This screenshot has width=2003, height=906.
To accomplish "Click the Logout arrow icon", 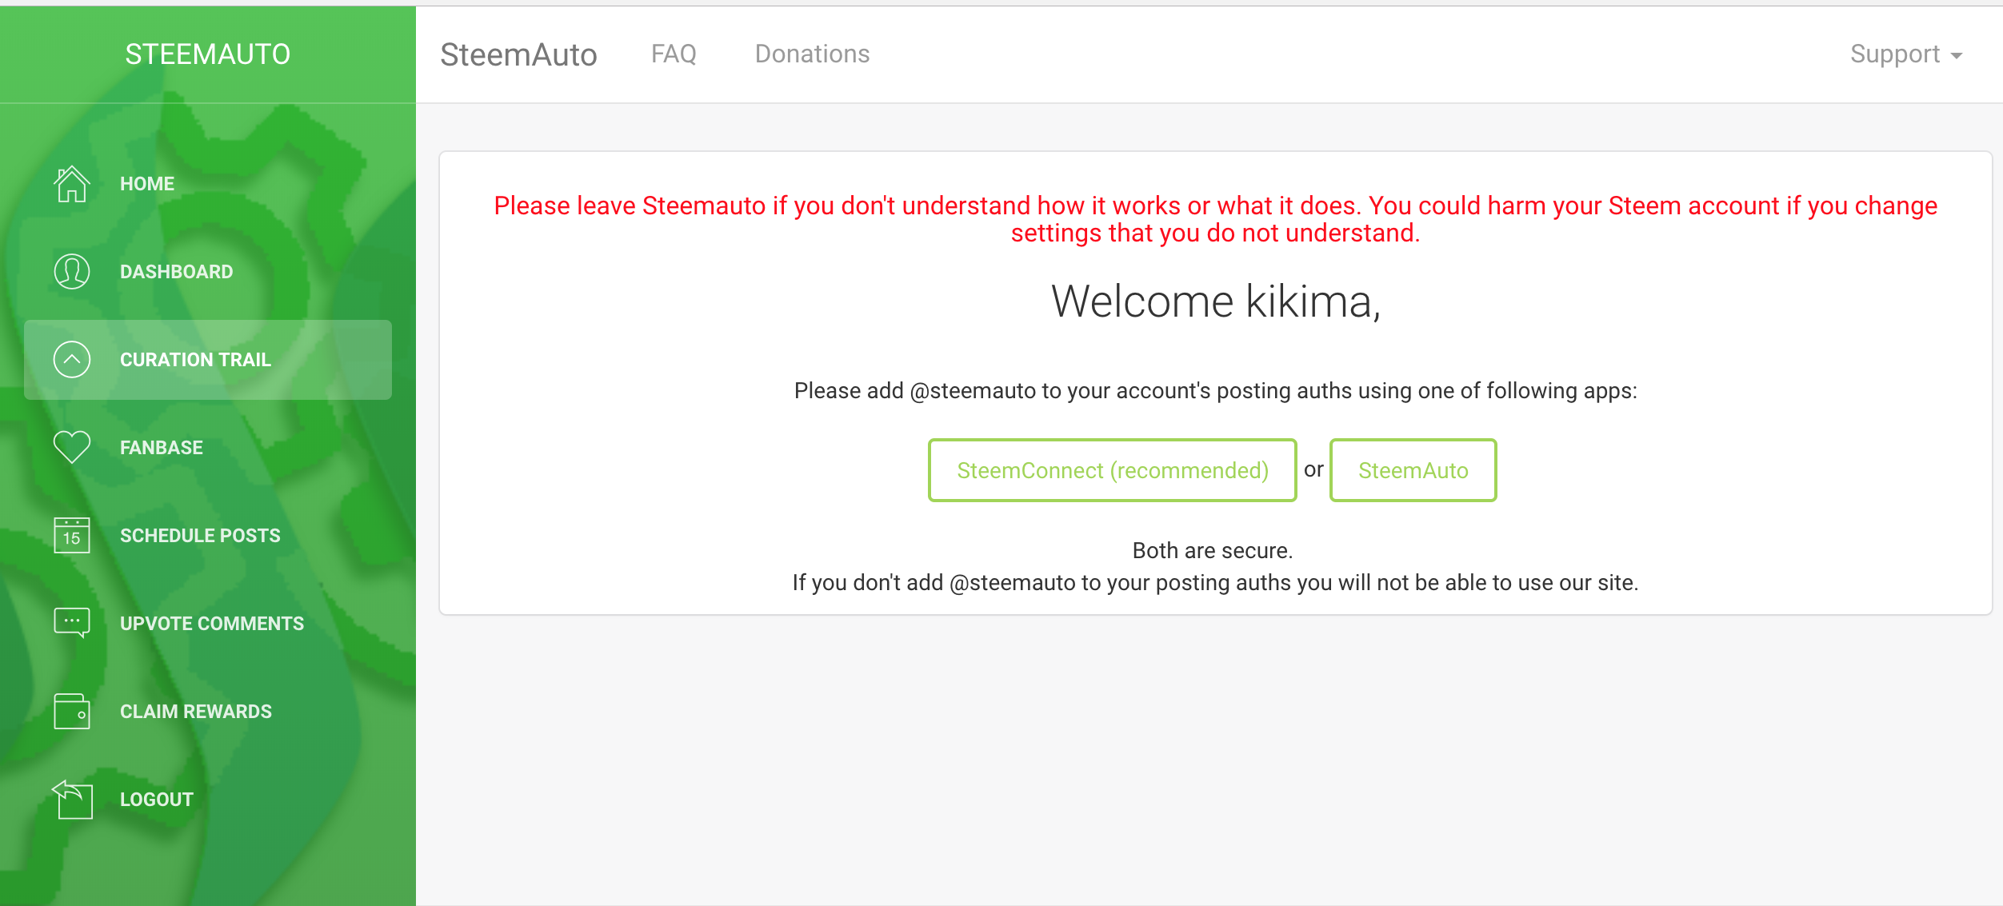I will coord(73,799).
